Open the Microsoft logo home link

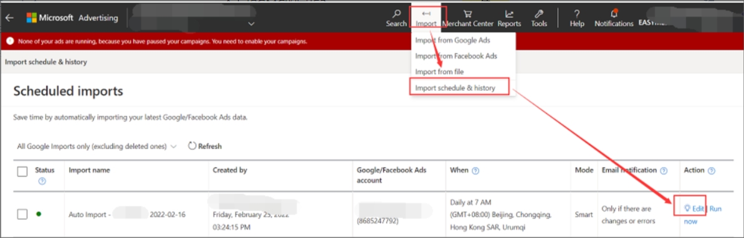click(x=72, y=18)
